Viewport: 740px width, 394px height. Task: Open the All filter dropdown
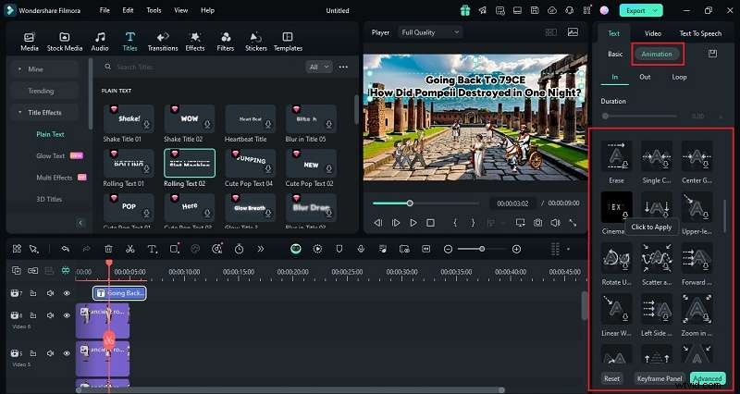tap(318, 67)
